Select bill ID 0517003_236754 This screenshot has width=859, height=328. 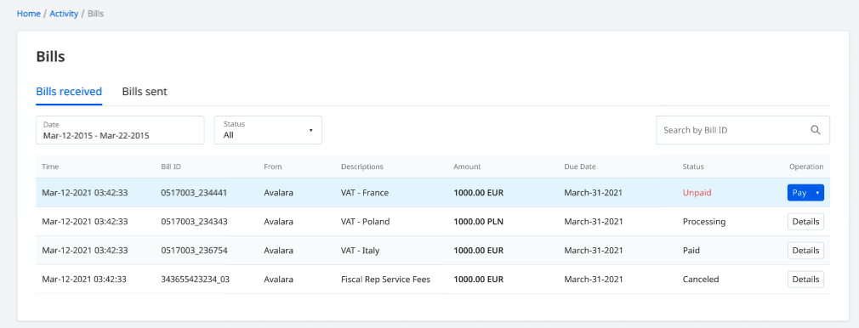195,250
